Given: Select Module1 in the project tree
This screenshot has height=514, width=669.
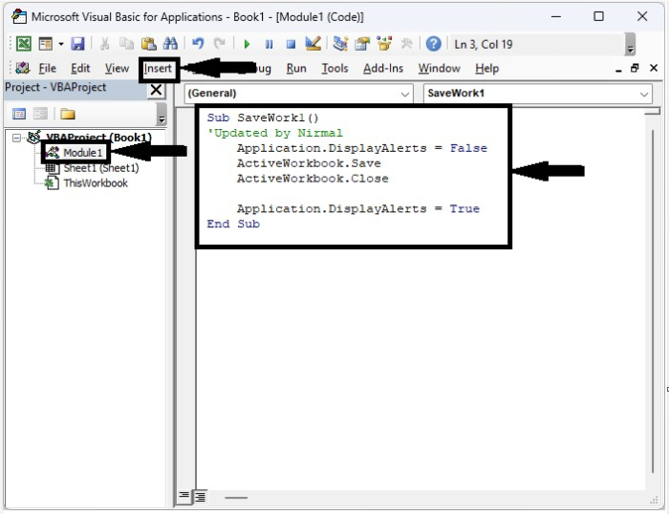Looking at the screenshot, I should click(x=83, y=153).
